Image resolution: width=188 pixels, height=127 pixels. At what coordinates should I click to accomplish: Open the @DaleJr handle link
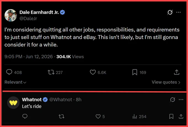point(28,18)
